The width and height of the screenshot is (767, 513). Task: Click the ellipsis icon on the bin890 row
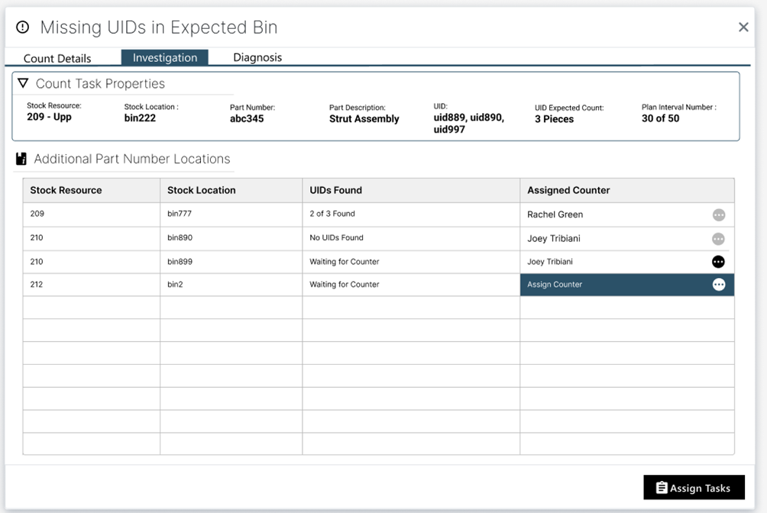pyautogui.click(x=719, y=238)
